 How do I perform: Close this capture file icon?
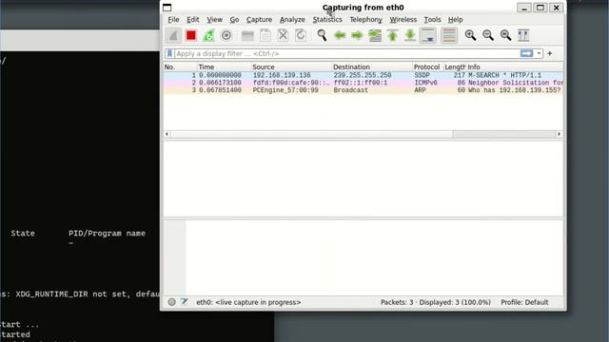click(283, 35)
